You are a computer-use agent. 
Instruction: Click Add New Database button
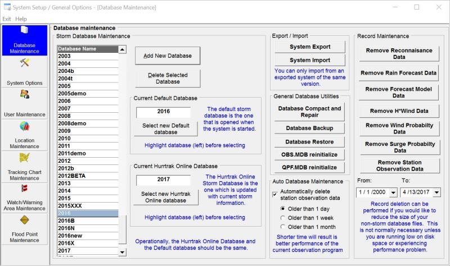[167, 56]
